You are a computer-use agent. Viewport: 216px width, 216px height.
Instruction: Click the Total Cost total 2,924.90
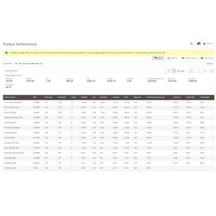(172, 81)
